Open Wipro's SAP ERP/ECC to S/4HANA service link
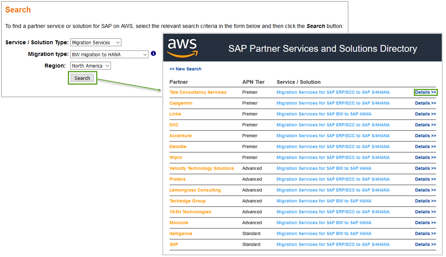 [333, 157]
